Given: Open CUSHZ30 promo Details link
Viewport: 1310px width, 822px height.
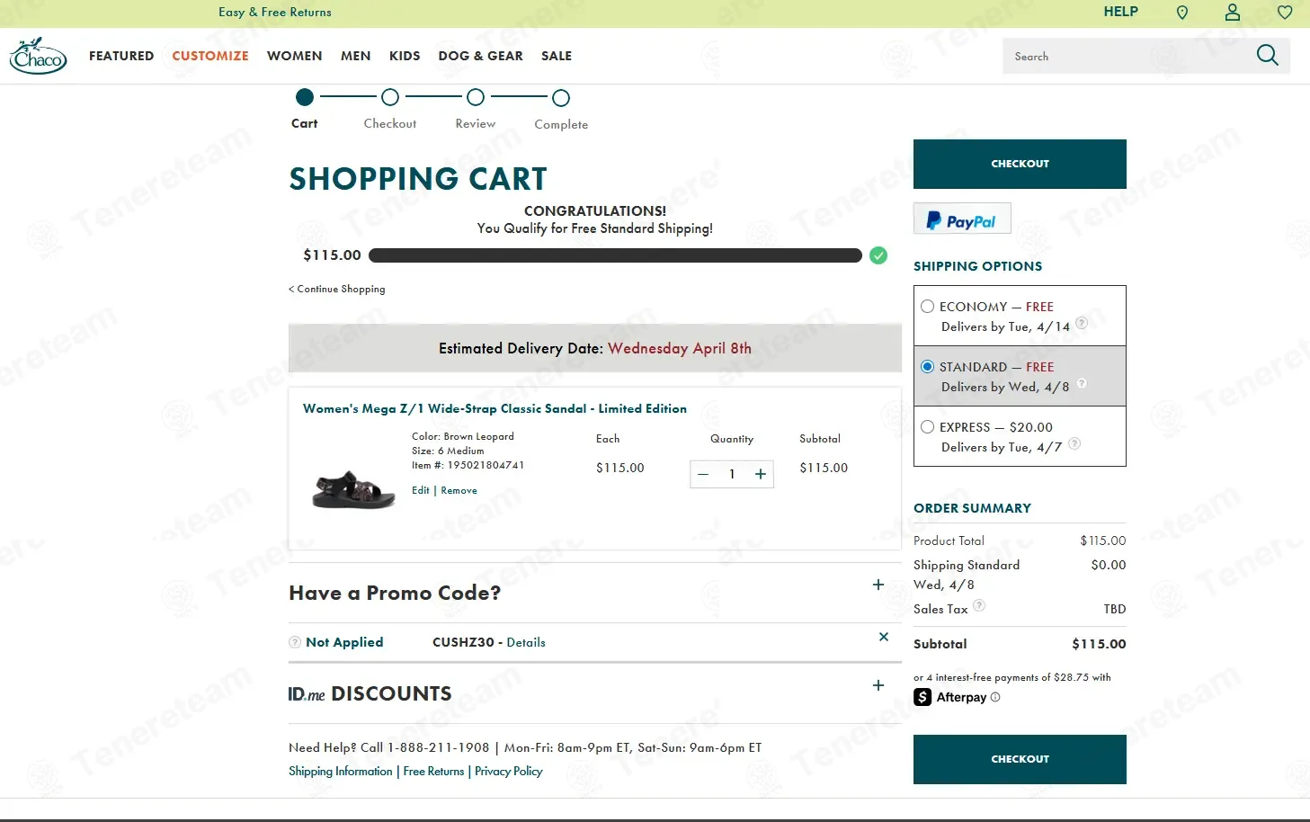Looking at the screenshot, I should pyautogui.click(x=526, y=642).
